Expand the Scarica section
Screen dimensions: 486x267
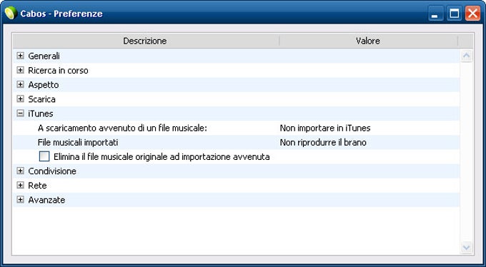[x=21, y=99]
